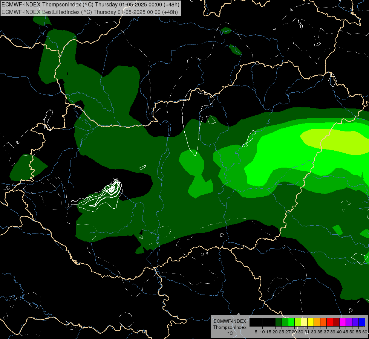
Task: Pick the orange 33–35 legend swatch
Action: point(317,322)
